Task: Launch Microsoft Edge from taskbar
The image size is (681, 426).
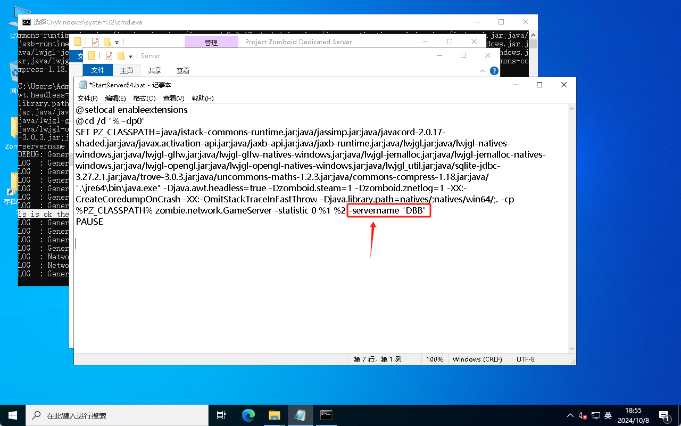Action: coord(248,415)
